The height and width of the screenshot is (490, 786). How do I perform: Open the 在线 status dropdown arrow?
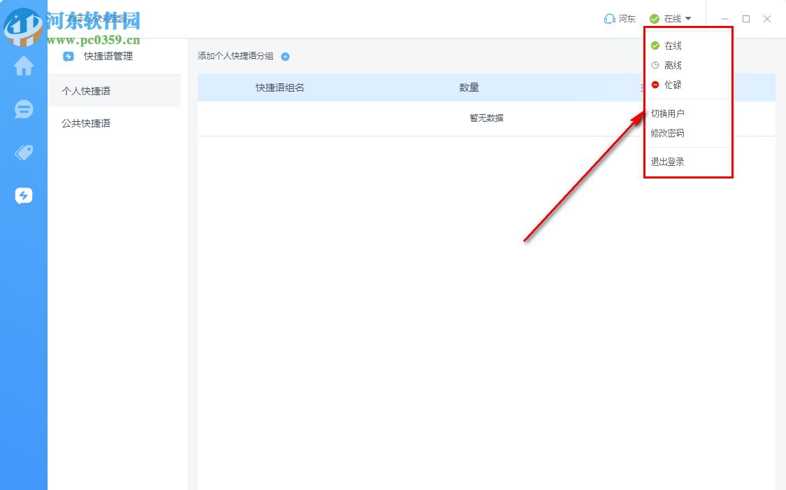688,19
